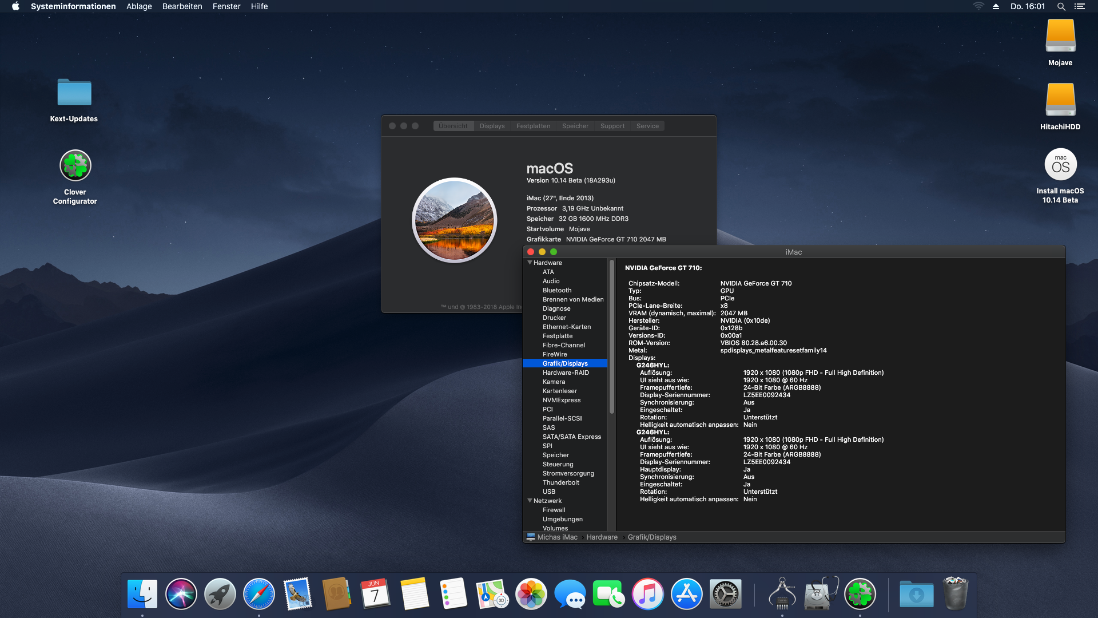Viewport: 1098px width, 618px height.
Task: Open App Store from the dock
Action: point(686,594)
